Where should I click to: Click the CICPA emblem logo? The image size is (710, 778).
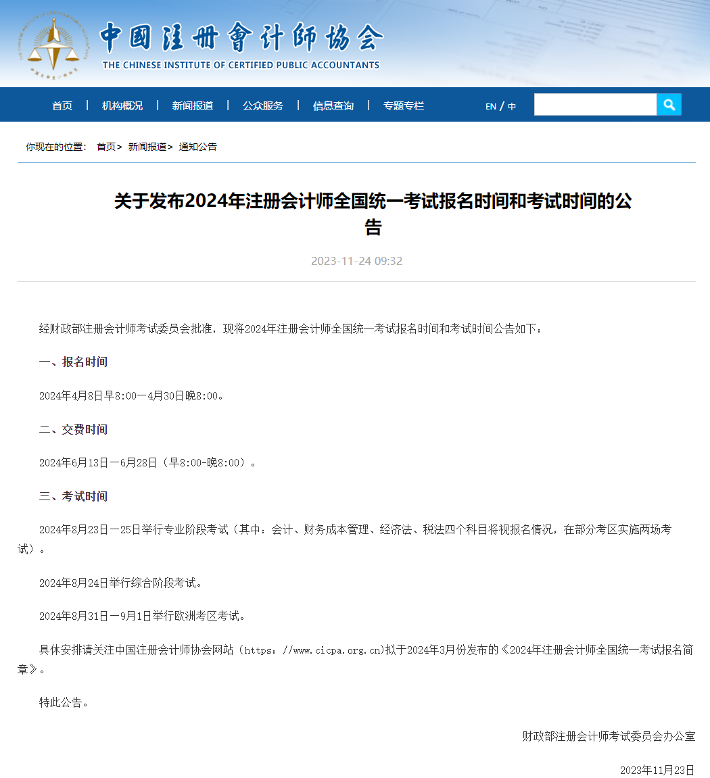[53, 46]
